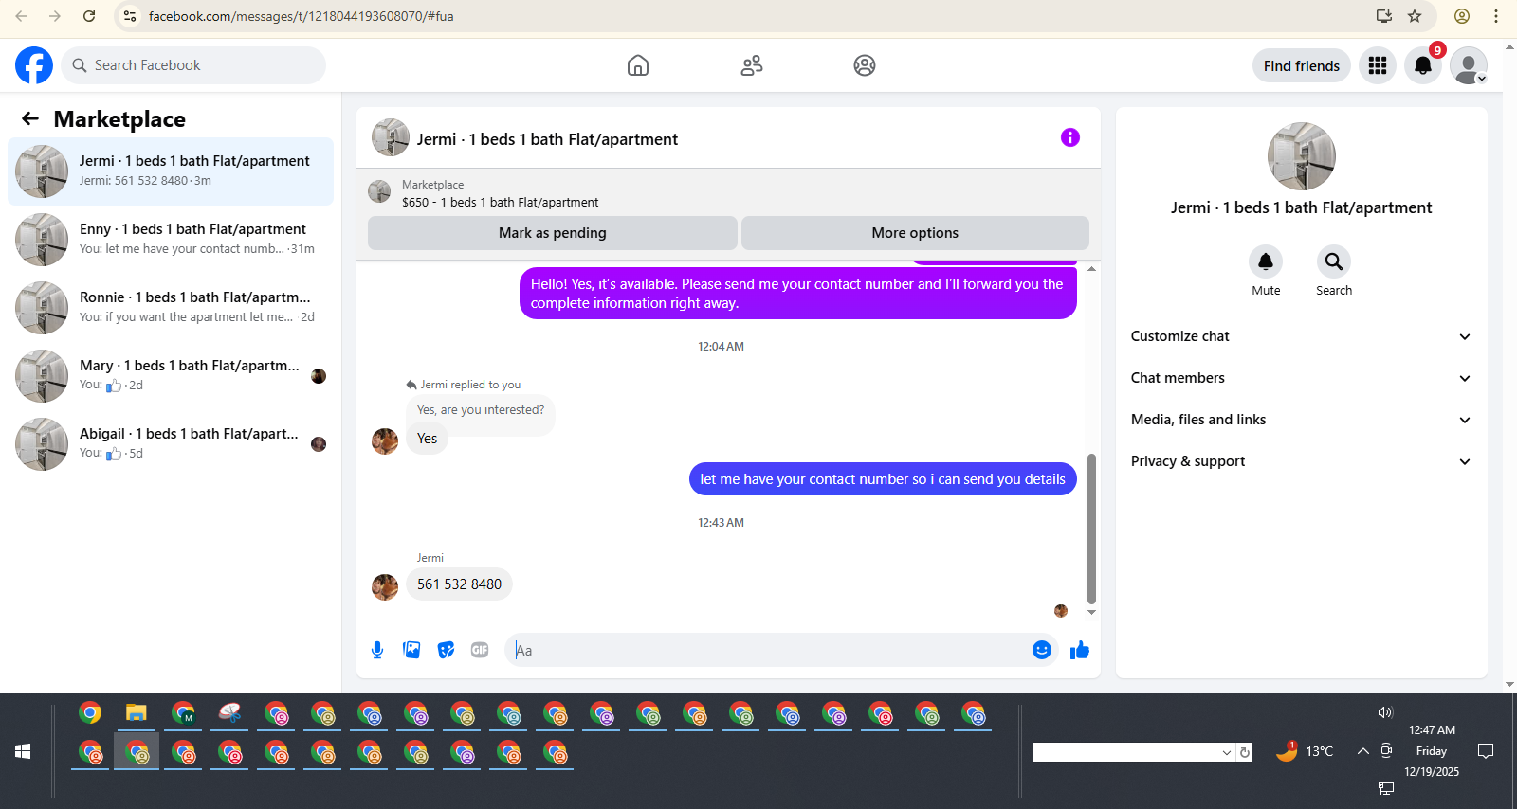Open File Explorer from taskbar
This screenshot has height=809, width=1517.
click(137, 713)
